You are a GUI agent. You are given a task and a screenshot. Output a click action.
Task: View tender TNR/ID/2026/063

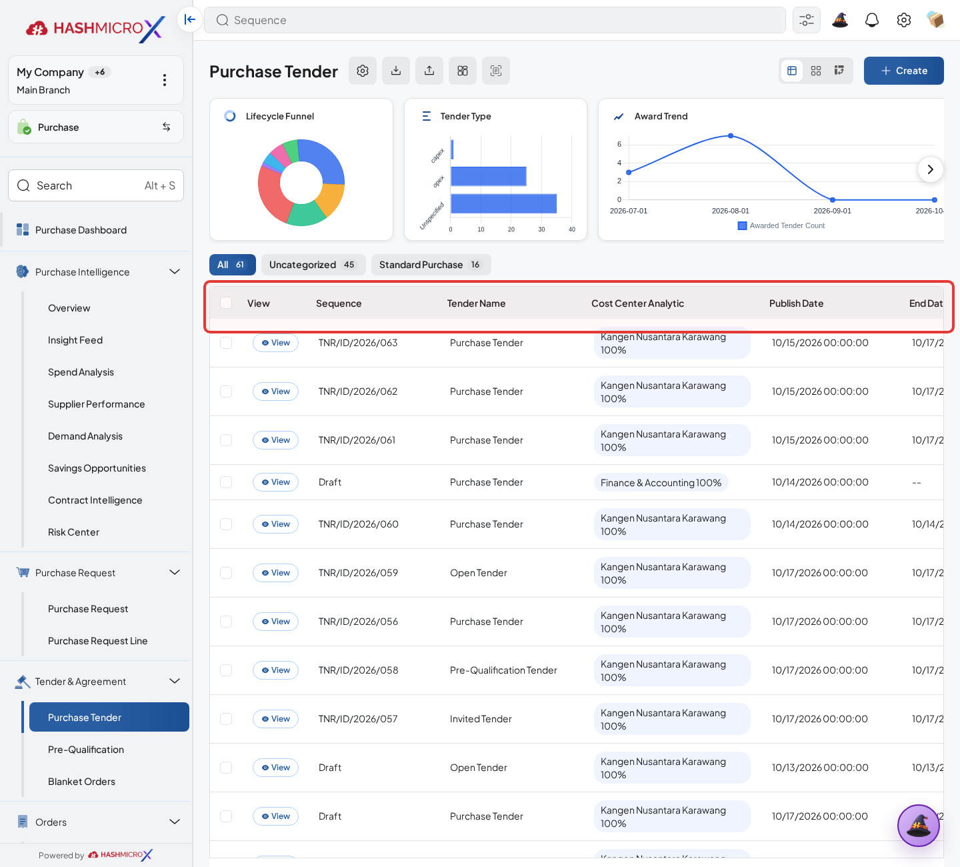(x=275, y=343)
